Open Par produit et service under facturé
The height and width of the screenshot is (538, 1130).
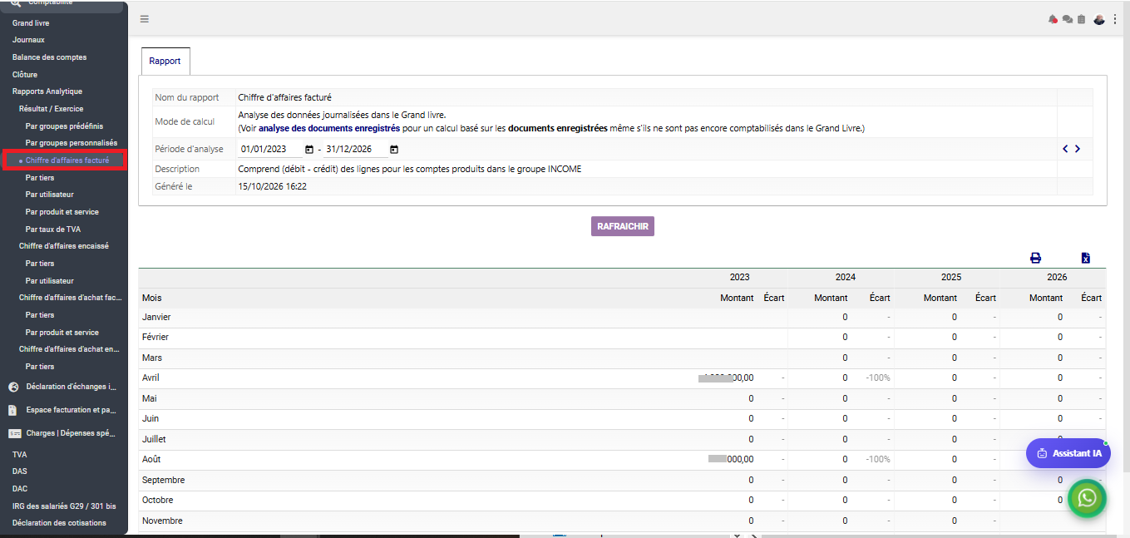(x=62, y=212)
